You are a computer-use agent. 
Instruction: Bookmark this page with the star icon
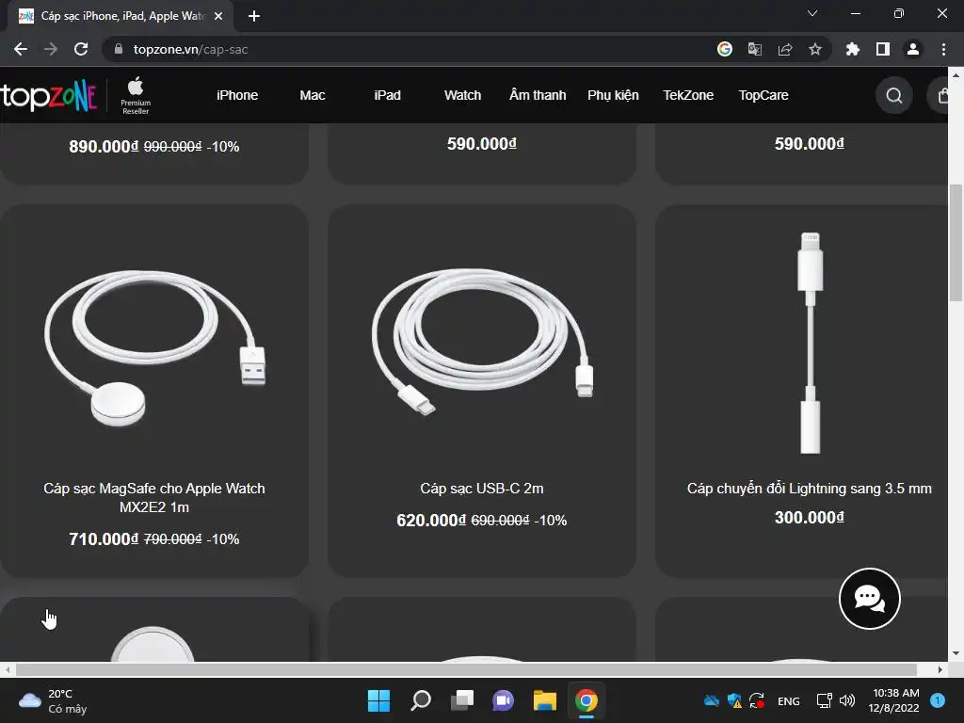815,49
